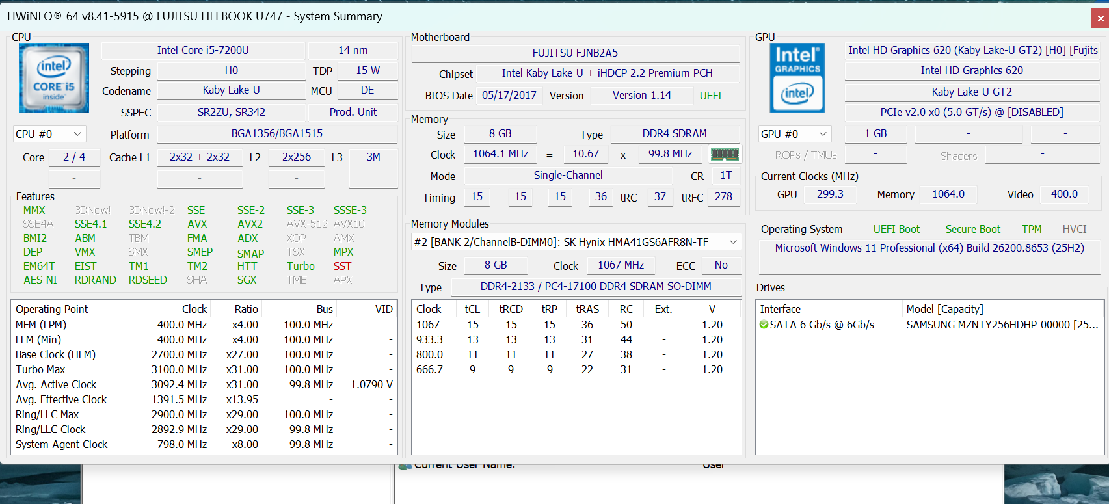The image size is (1109, 504).
Task: Select the tRAS column header
Action: [587, 309]
